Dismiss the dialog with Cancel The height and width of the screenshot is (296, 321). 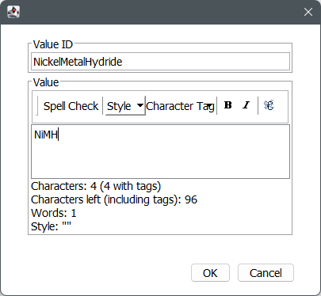266,273
